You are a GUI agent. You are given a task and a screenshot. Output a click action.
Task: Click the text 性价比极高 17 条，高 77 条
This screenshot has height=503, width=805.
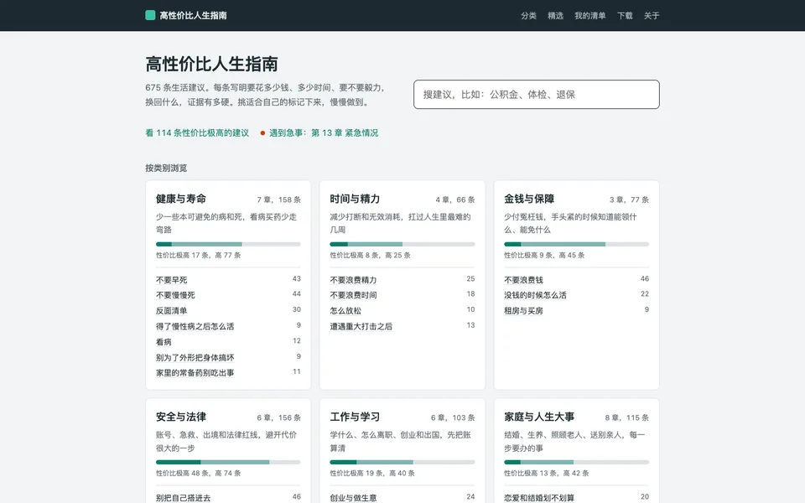pyautogui.click(x=198, y=255)
